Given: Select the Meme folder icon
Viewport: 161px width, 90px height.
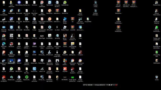Looking at the screenshot, I should pos(57,69).
